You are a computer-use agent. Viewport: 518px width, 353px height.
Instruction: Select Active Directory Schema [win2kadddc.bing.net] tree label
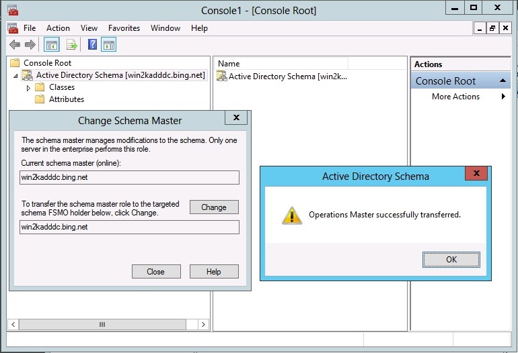120,75
